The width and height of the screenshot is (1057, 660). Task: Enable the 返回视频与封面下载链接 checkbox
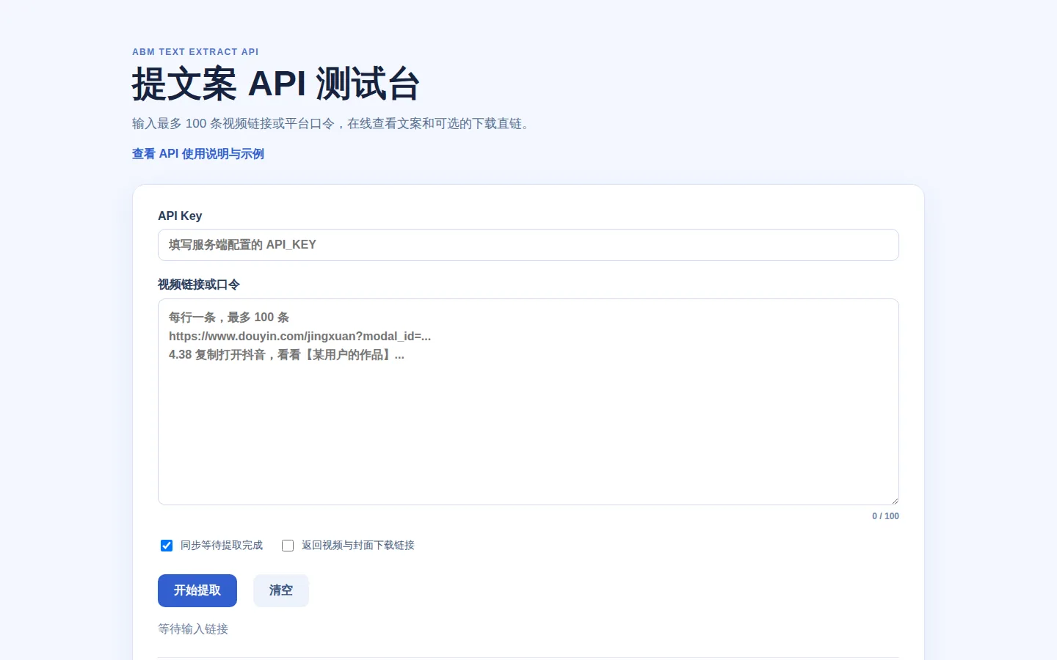(x=288, y=546)
